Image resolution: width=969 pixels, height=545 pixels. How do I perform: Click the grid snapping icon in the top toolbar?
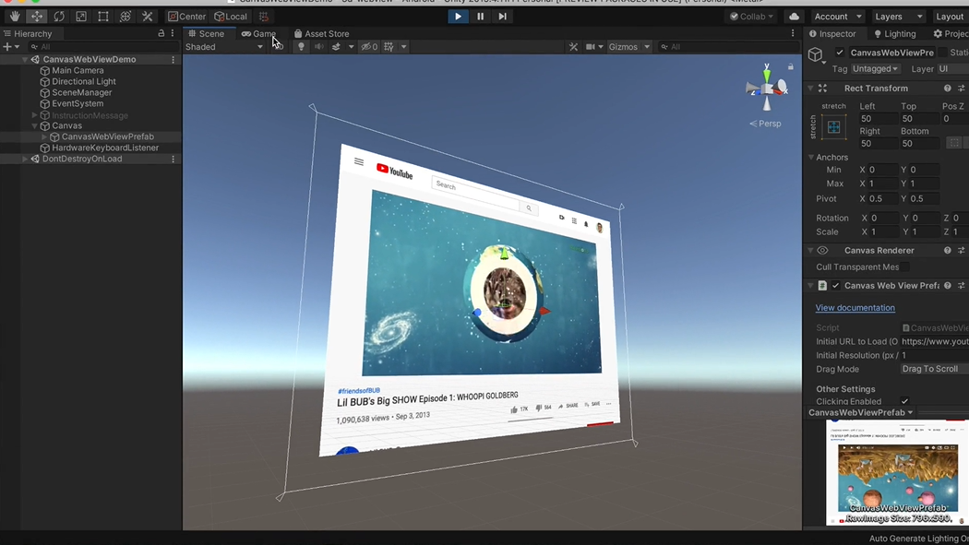[264, 17]
